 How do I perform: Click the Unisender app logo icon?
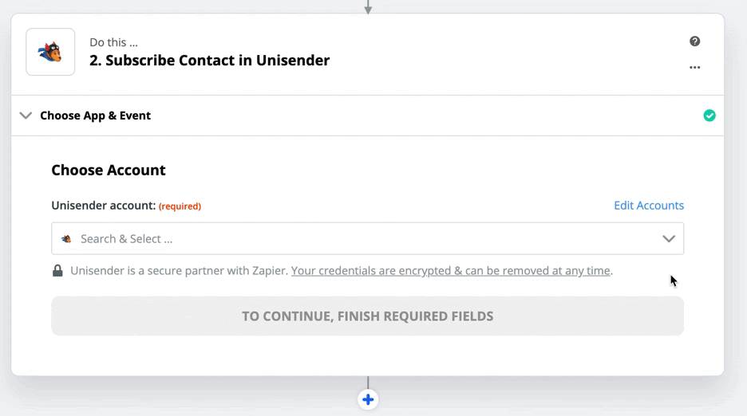click(50, 52)
